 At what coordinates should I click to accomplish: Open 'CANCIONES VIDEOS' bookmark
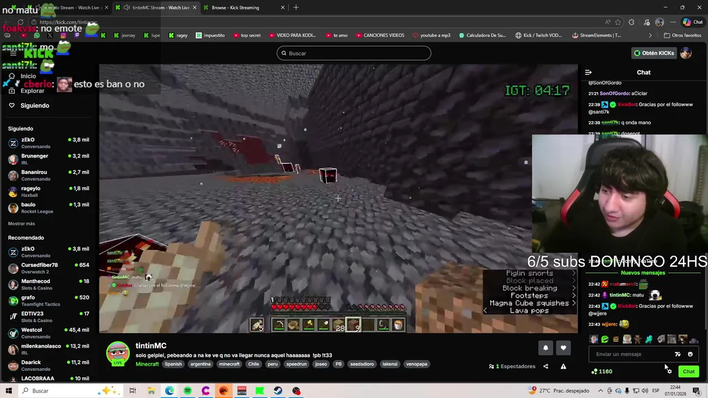[379, 35]
